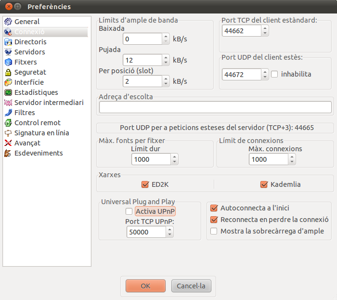The image size is (337, 300).
Task: Open the Estadístiques graph icon
Action: (8, 92)
